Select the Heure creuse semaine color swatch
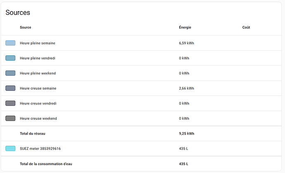 10,88
